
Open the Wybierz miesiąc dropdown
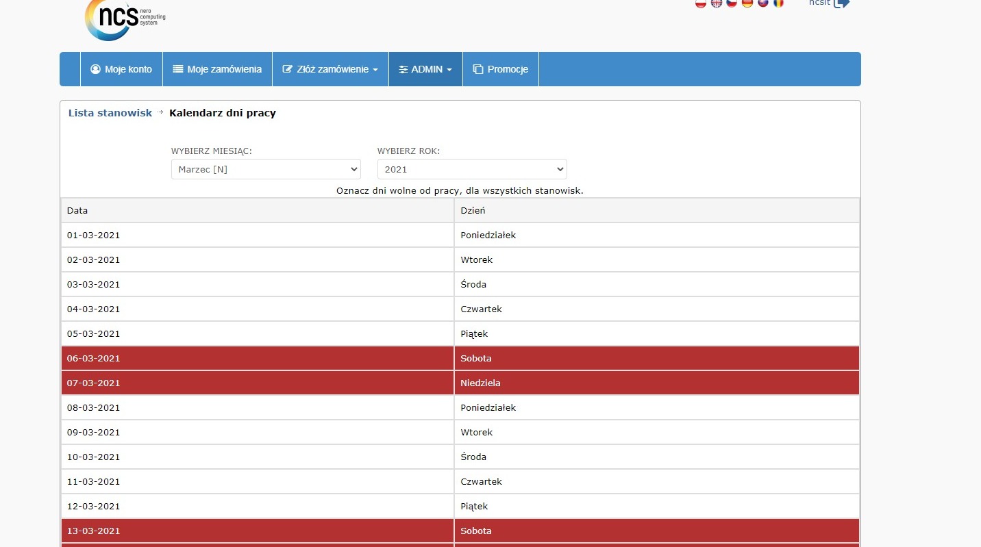(x=266, y=169)
